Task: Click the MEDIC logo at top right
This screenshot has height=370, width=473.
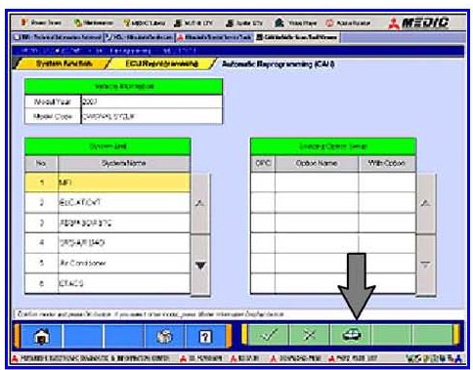Action: point(419,22)
